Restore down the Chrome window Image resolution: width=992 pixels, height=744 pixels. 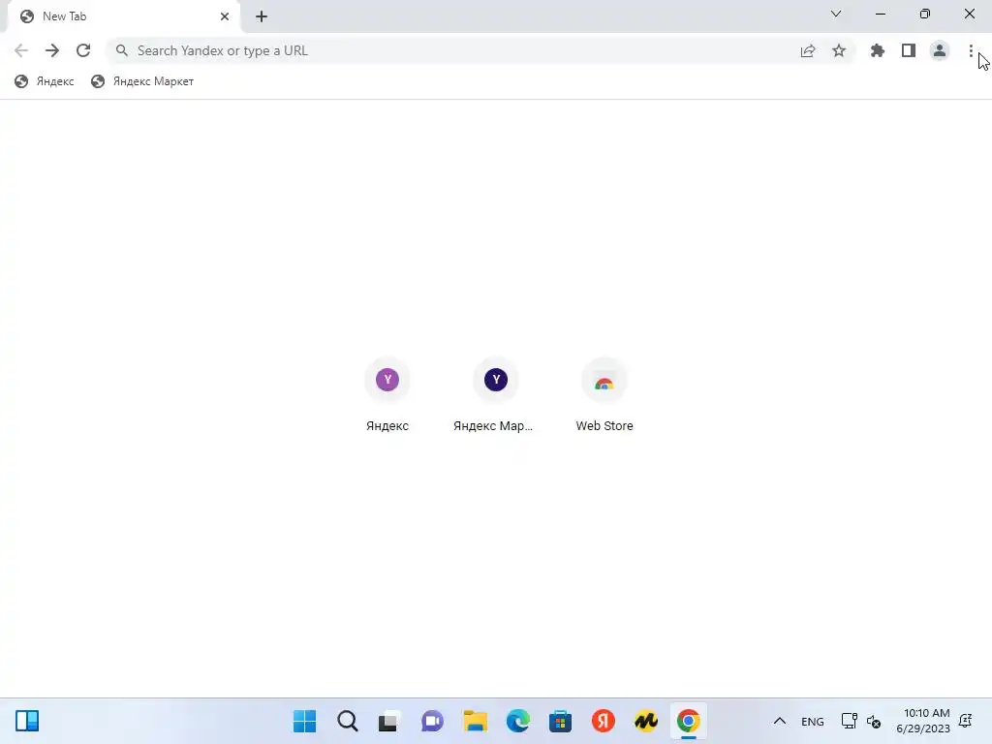(925, 14)
